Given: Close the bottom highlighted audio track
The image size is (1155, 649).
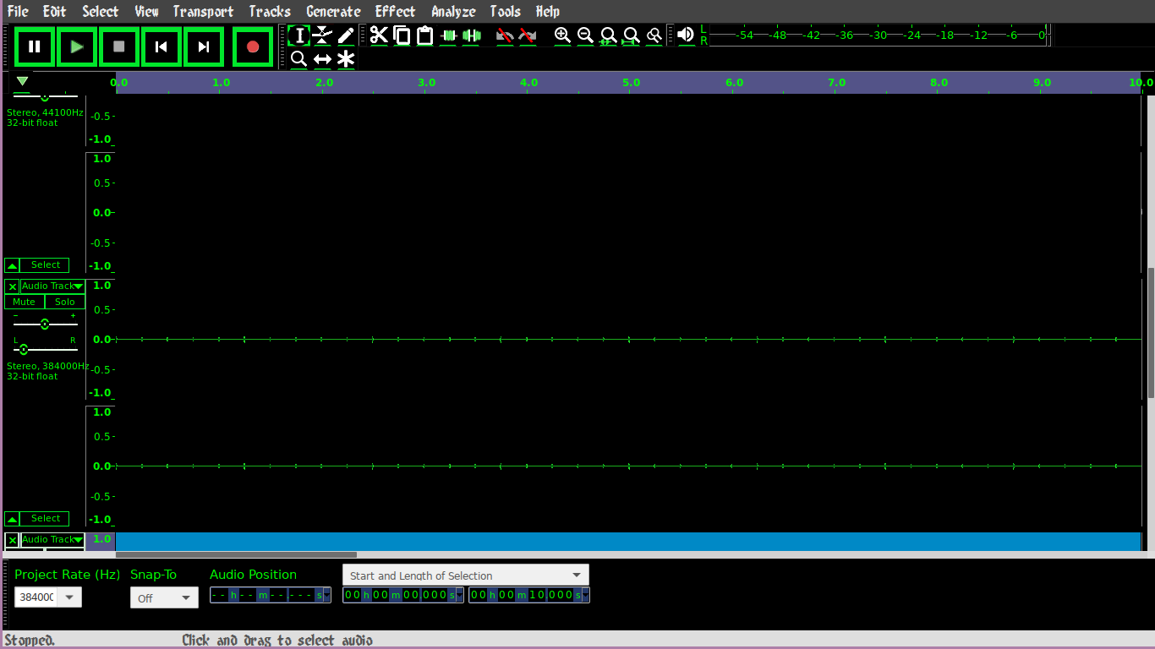Looking at the screenshot, I should 12,540.
